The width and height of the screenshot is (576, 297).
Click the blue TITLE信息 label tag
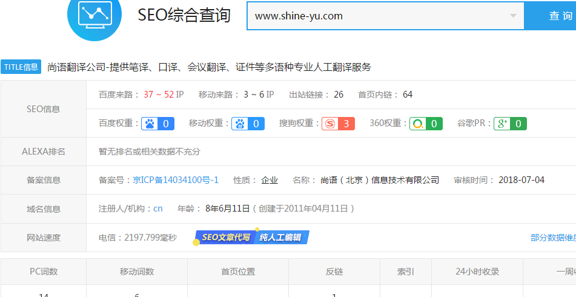(x=21, y=67)
